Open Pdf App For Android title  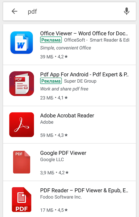(84, 75)
